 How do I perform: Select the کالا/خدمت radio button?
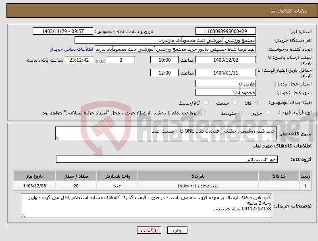coord(206,102)
